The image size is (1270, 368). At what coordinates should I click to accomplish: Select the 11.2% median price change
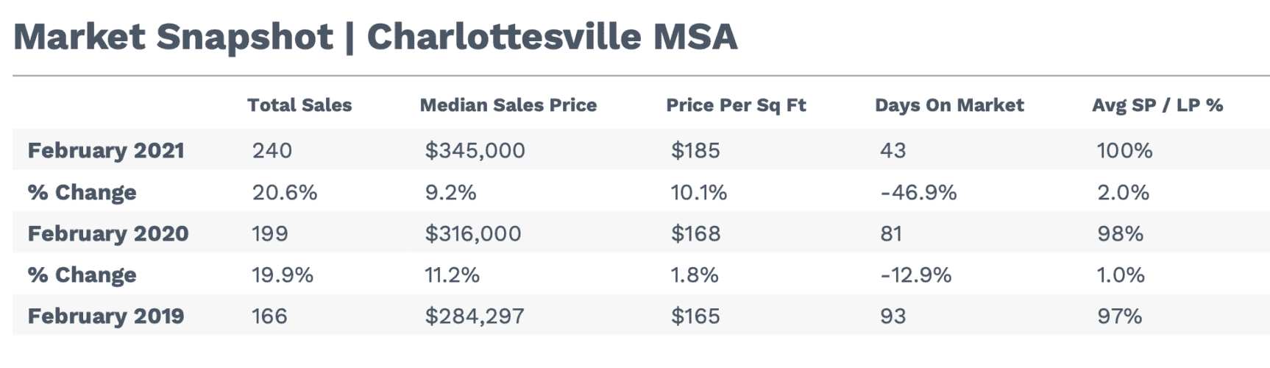452,275
